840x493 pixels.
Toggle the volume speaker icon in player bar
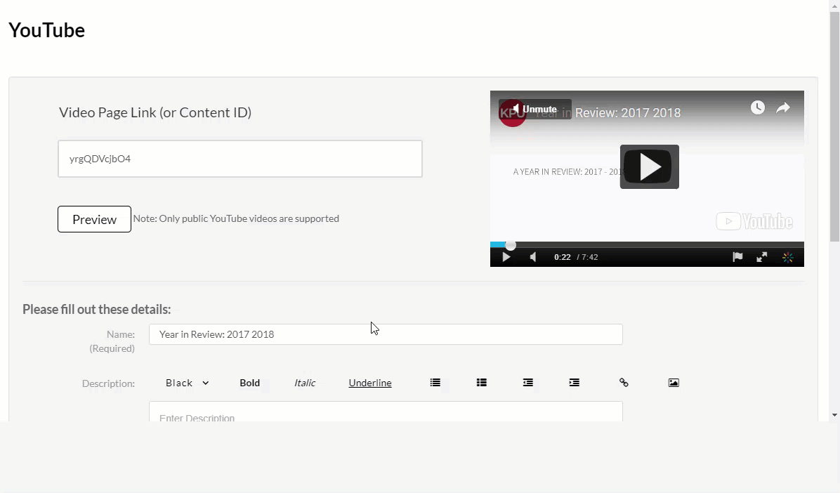pyautogui.click(x=533, y=257)
